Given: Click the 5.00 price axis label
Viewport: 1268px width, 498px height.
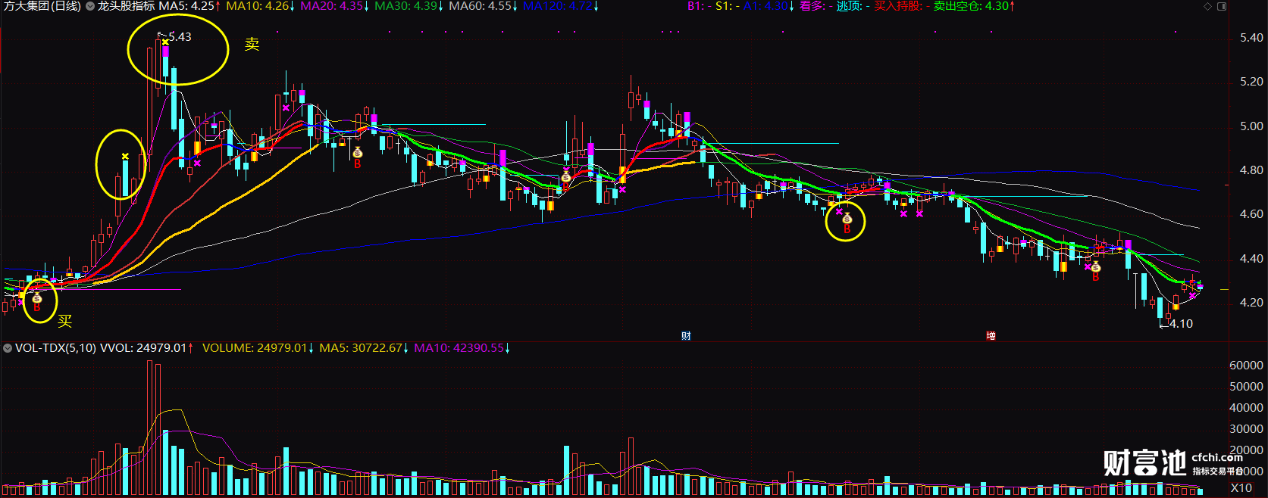Looking at the screenshot, I should [1251, 126].
